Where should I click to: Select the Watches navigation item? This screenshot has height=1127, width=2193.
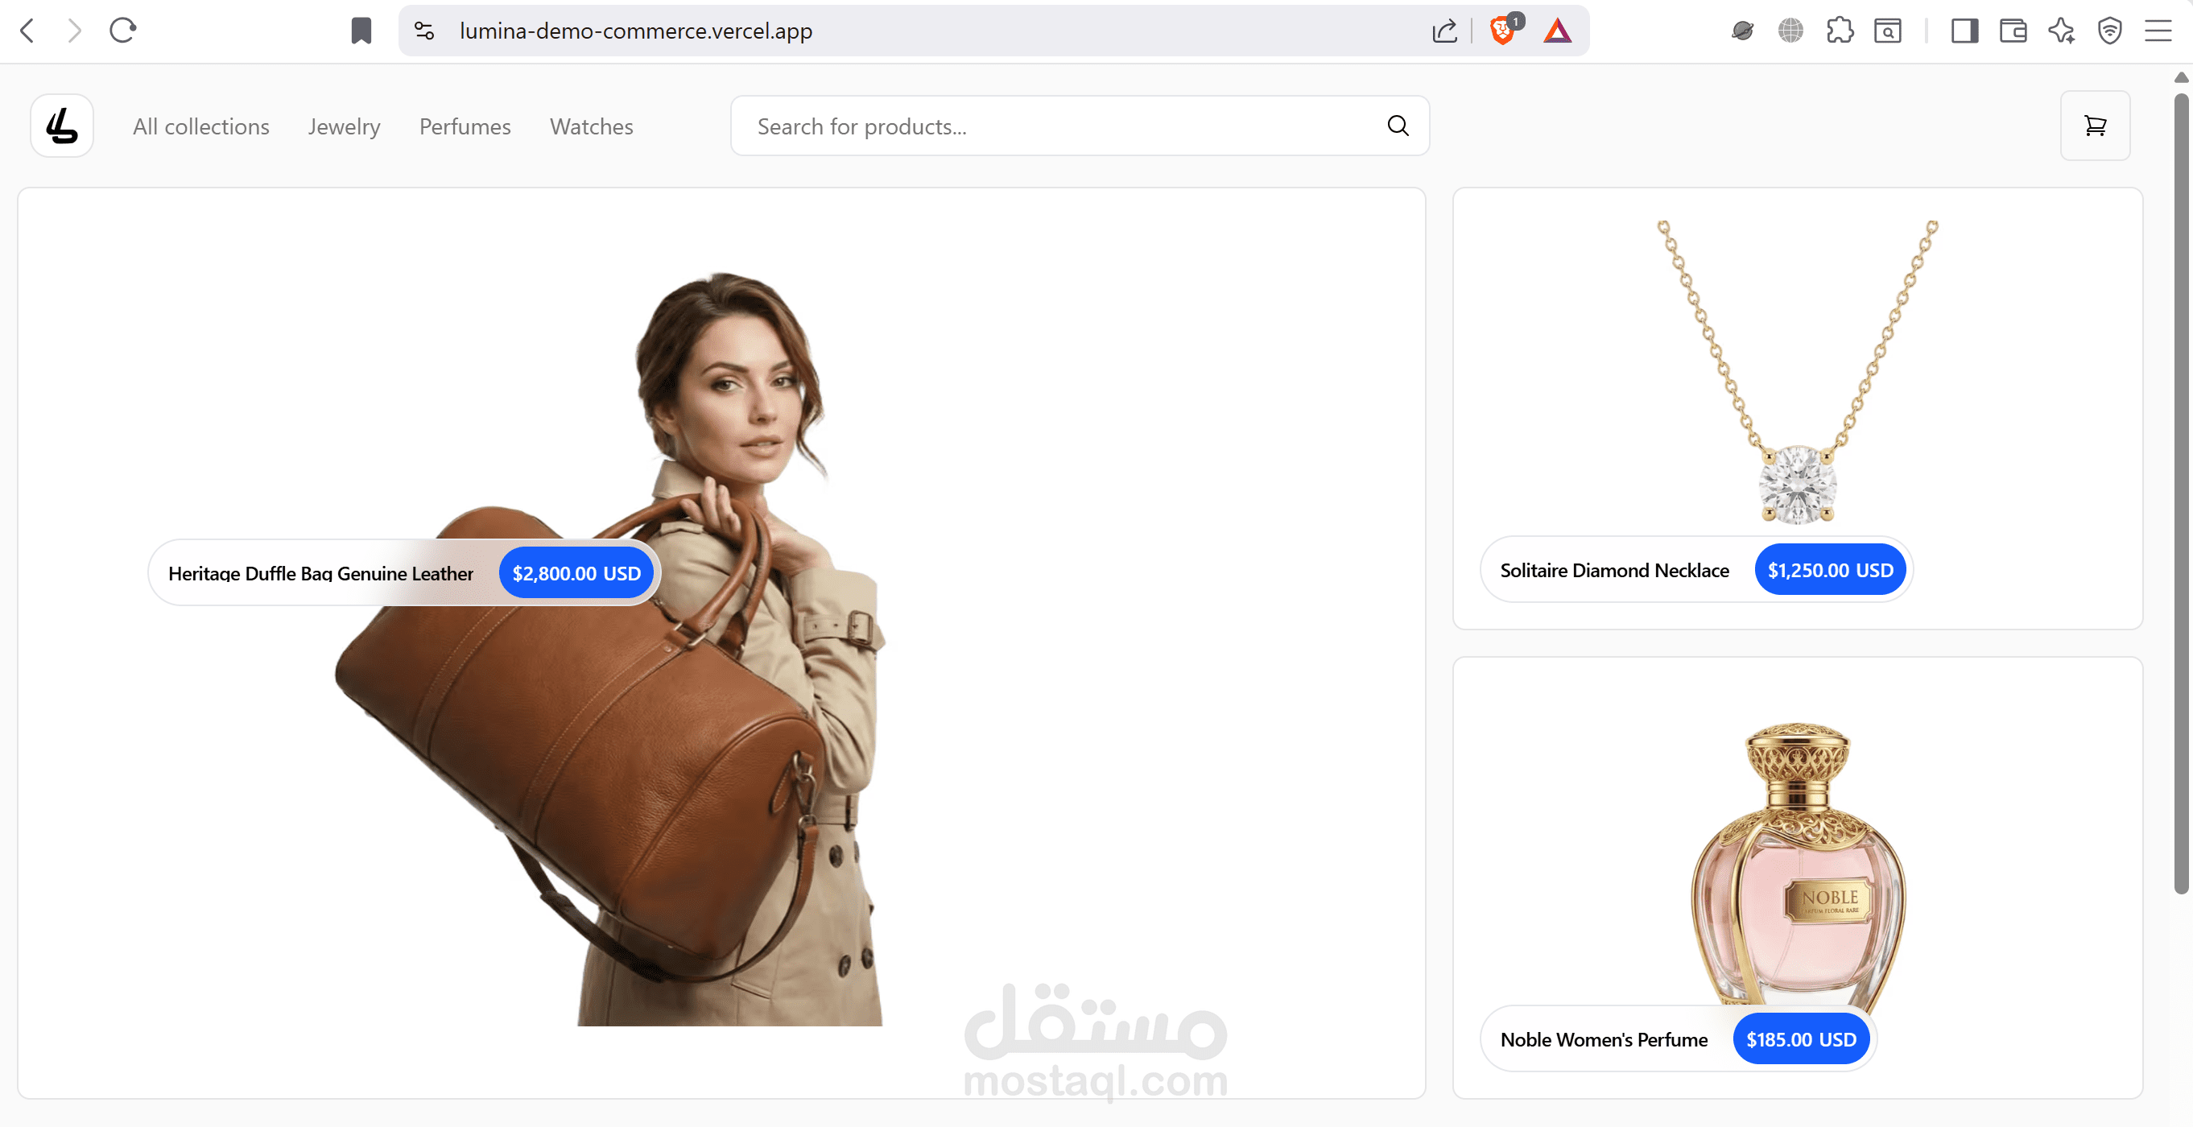pyautogui.click(x=591, y=125)
